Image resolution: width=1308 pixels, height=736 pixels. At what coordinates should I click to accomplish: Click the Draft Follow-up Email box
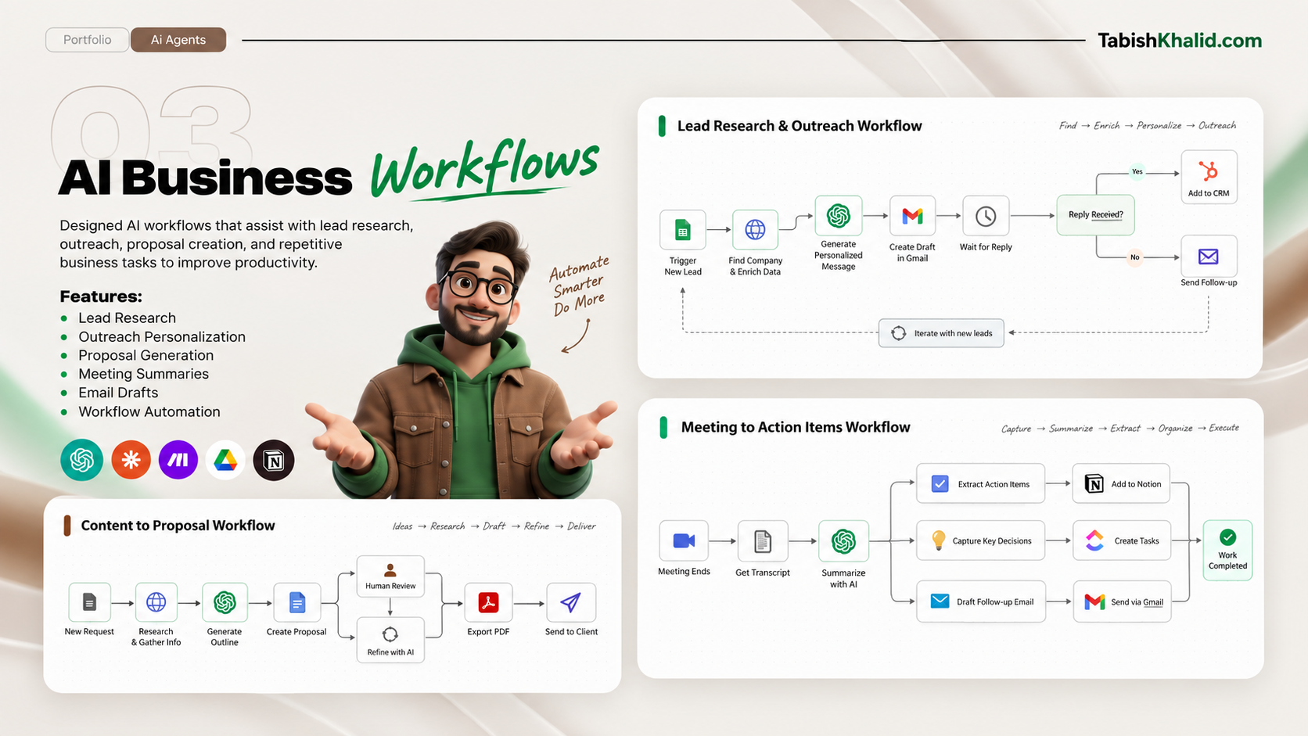point(981,601)
